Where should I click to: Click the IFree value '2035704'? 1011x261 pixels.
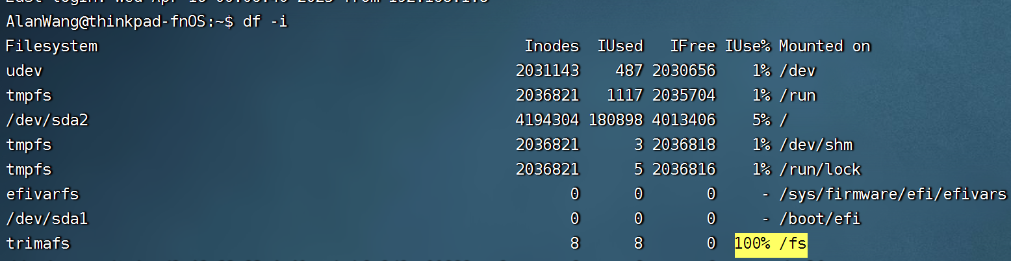[684, 95]
